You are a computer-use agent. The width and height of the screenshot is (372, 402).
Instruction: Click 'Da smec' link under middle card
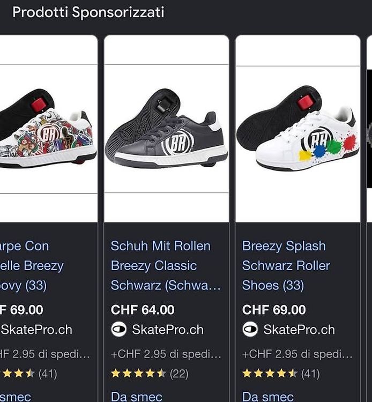(136, 397)
